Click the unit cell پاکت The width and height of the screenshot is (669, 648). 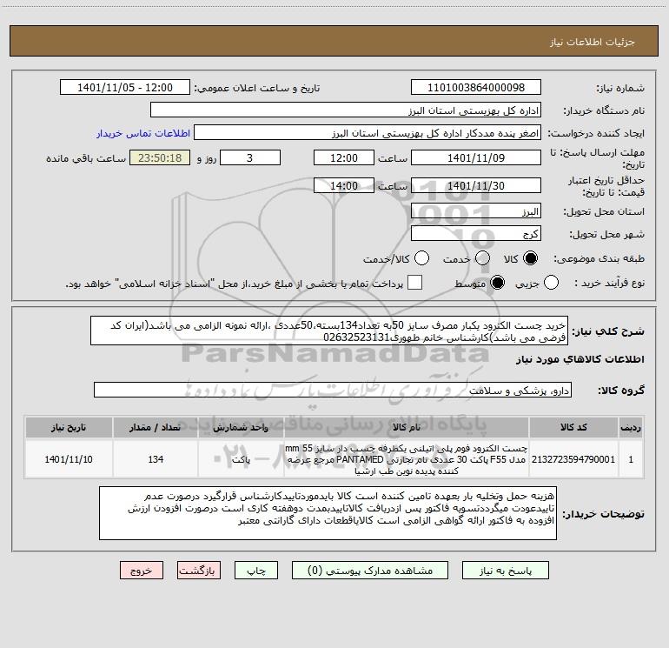click(241, 459)
